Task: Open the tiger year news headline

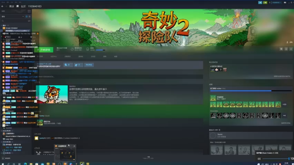Action: [88, 89]
